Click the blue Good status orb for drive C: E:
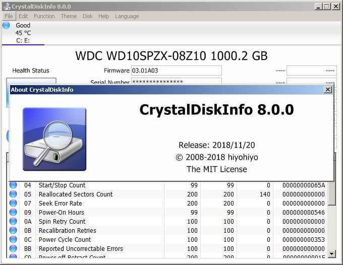This screenshot has width=343, height=265. click(x=6, y=25)
